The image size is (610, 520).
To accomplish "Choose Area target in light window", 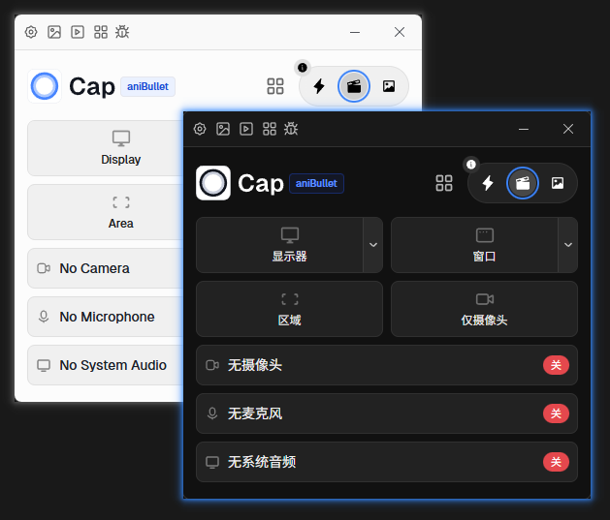I will [106, 212].
